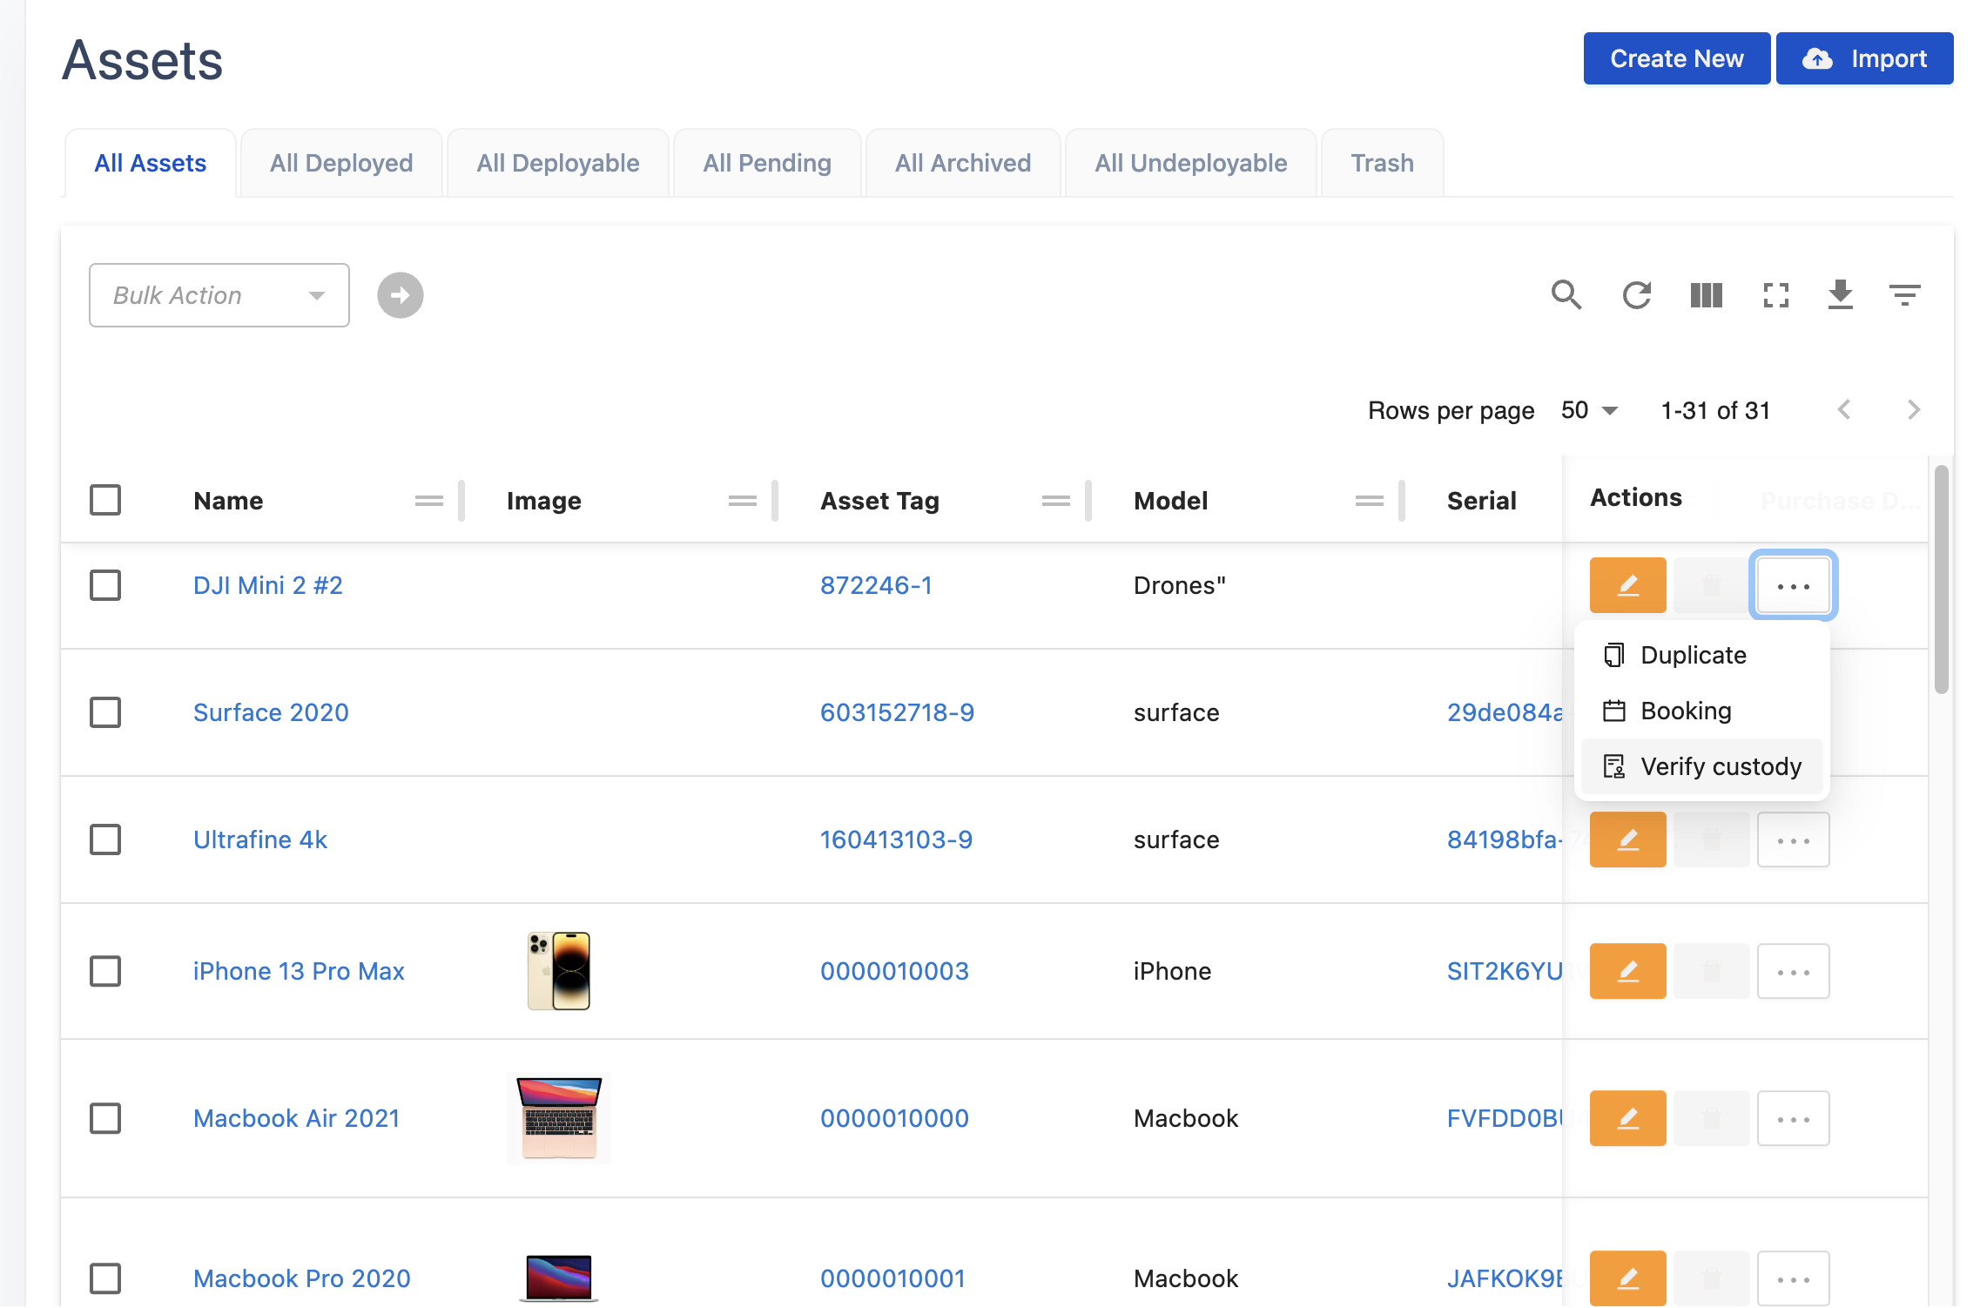Click the iPhone 13 Pro Max thumbnail image

pyautogui.click(x=559, y=971)
